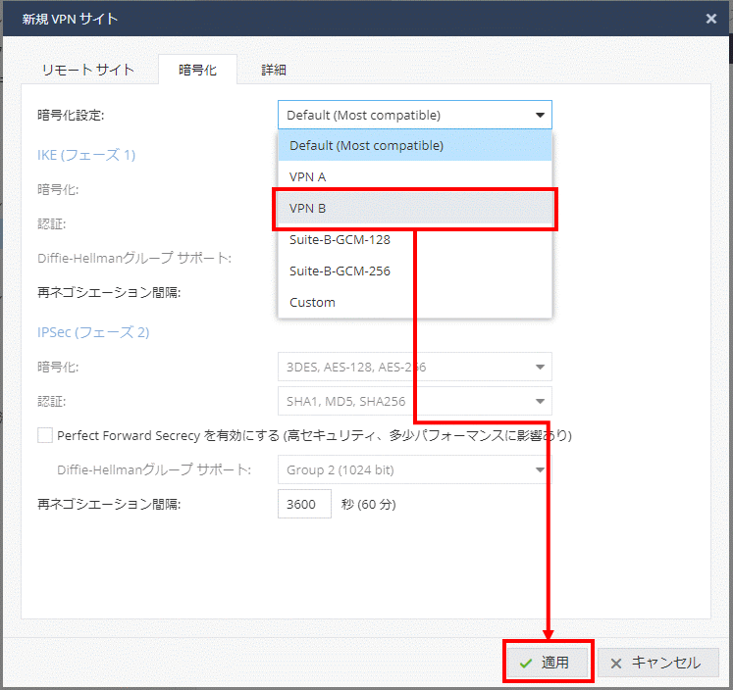Screen dimensions: 733x690
Task: Open Diffie-Hellman Group 2 dropdown
Action: click(539, 469)
